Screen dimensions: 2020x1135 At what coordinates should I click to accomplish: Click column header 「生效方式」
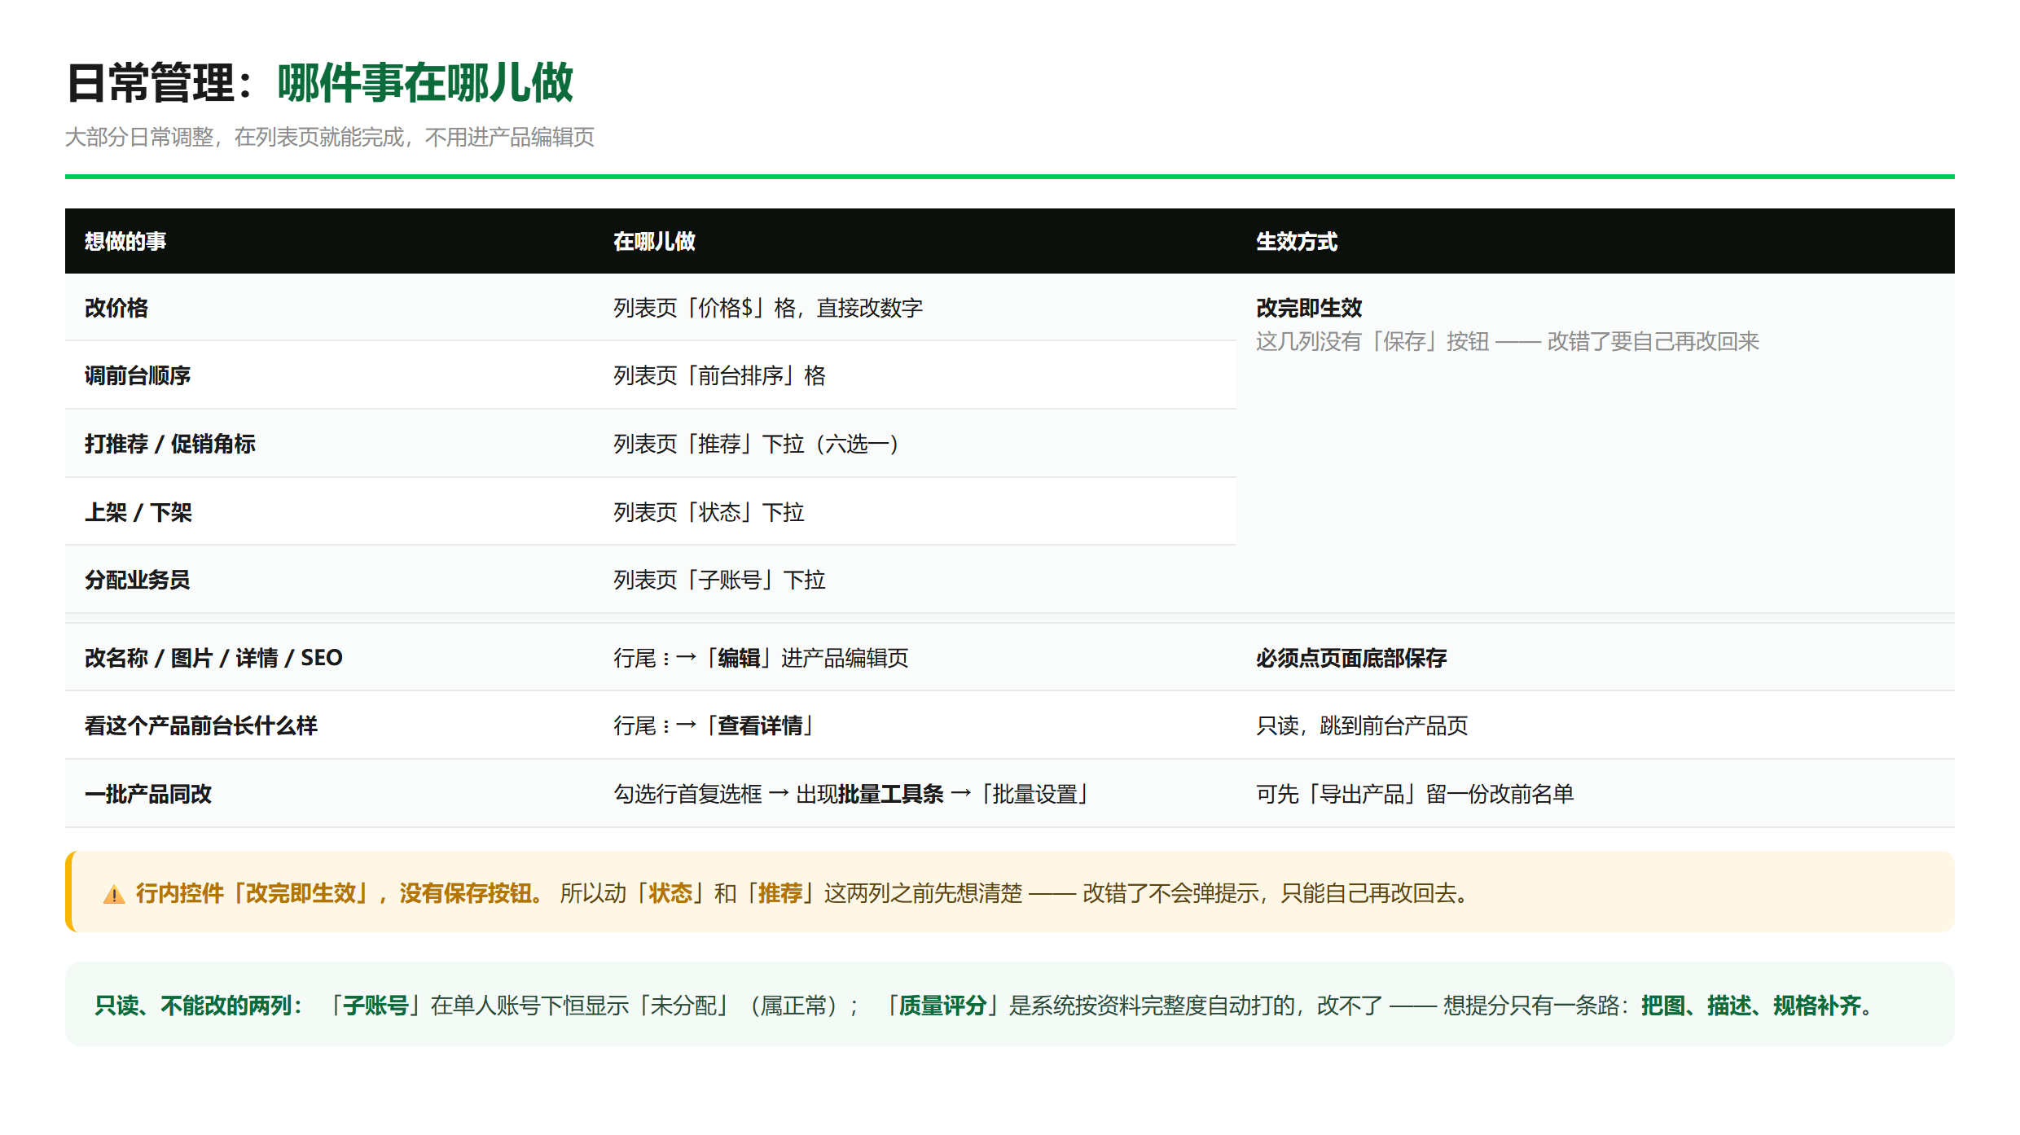[1297, 241]
